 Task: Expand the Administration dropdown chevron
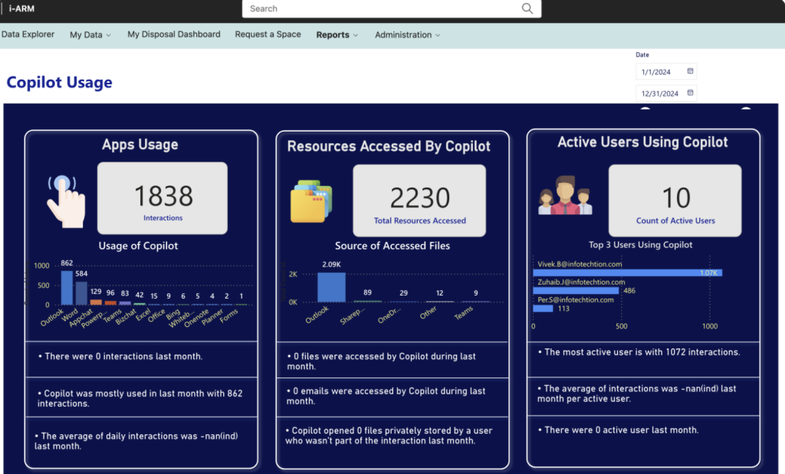click(438, 35)
